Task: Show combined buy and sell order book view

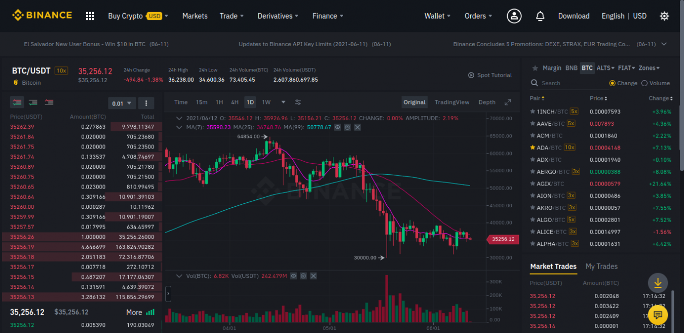Action: pyautogui.click(x=17, y=102)
